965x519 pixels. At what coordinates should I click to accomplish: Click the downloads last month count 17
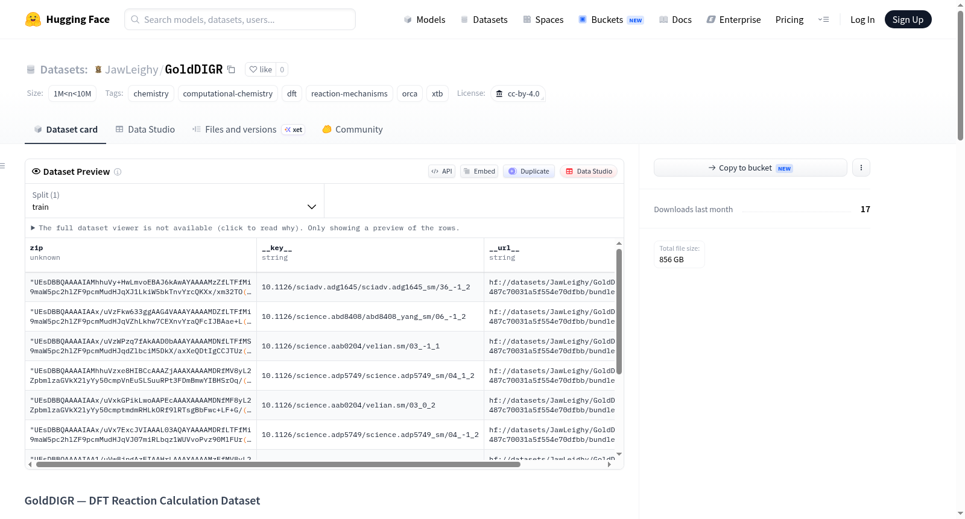coord(865,209)
